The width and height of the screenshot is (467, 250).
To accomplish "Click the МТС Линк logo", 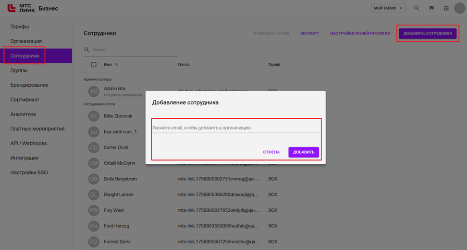I will 21,8.
